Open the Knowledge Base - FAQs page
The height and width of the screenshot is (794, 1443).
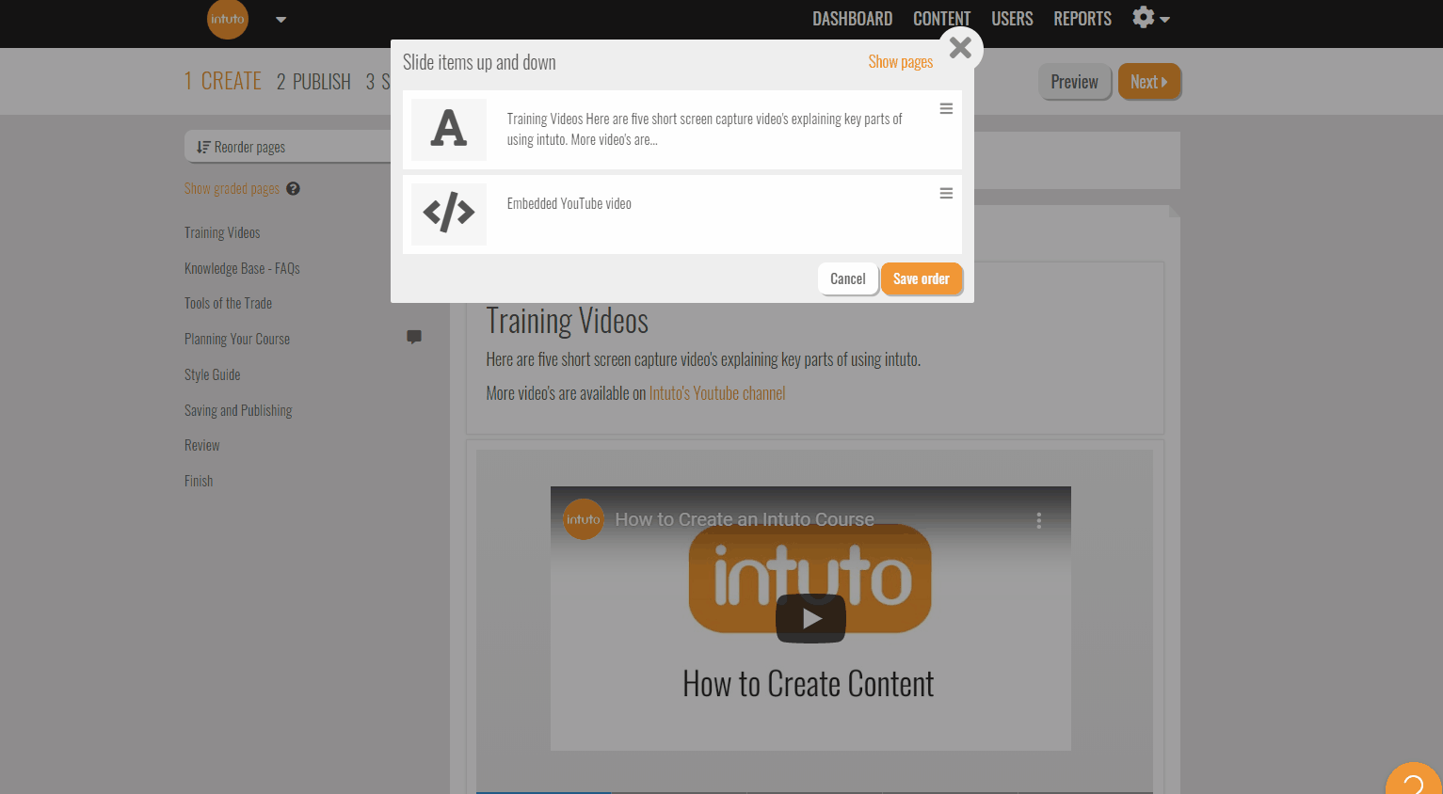pyautogui.click(x=242, y=268)
